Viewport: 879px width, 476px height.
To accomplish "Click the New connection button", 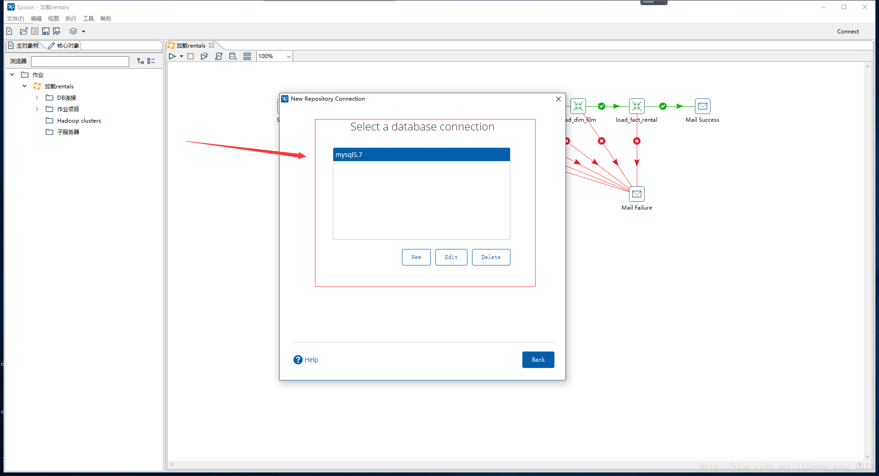I will (x=416, y=257).
